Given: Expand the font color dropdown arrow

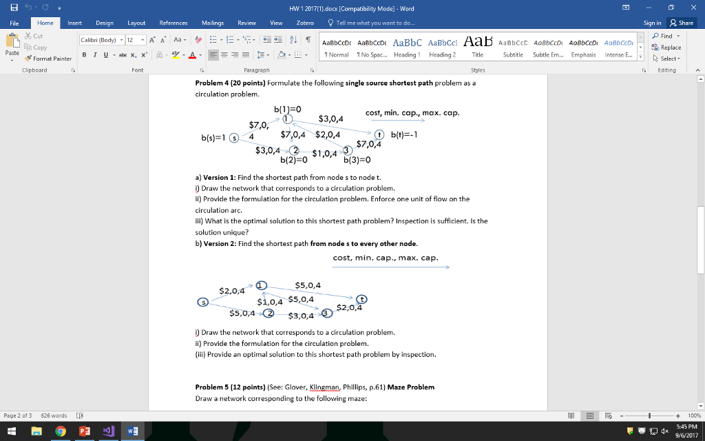Looking at the screenshot, I should coord(200,54).
